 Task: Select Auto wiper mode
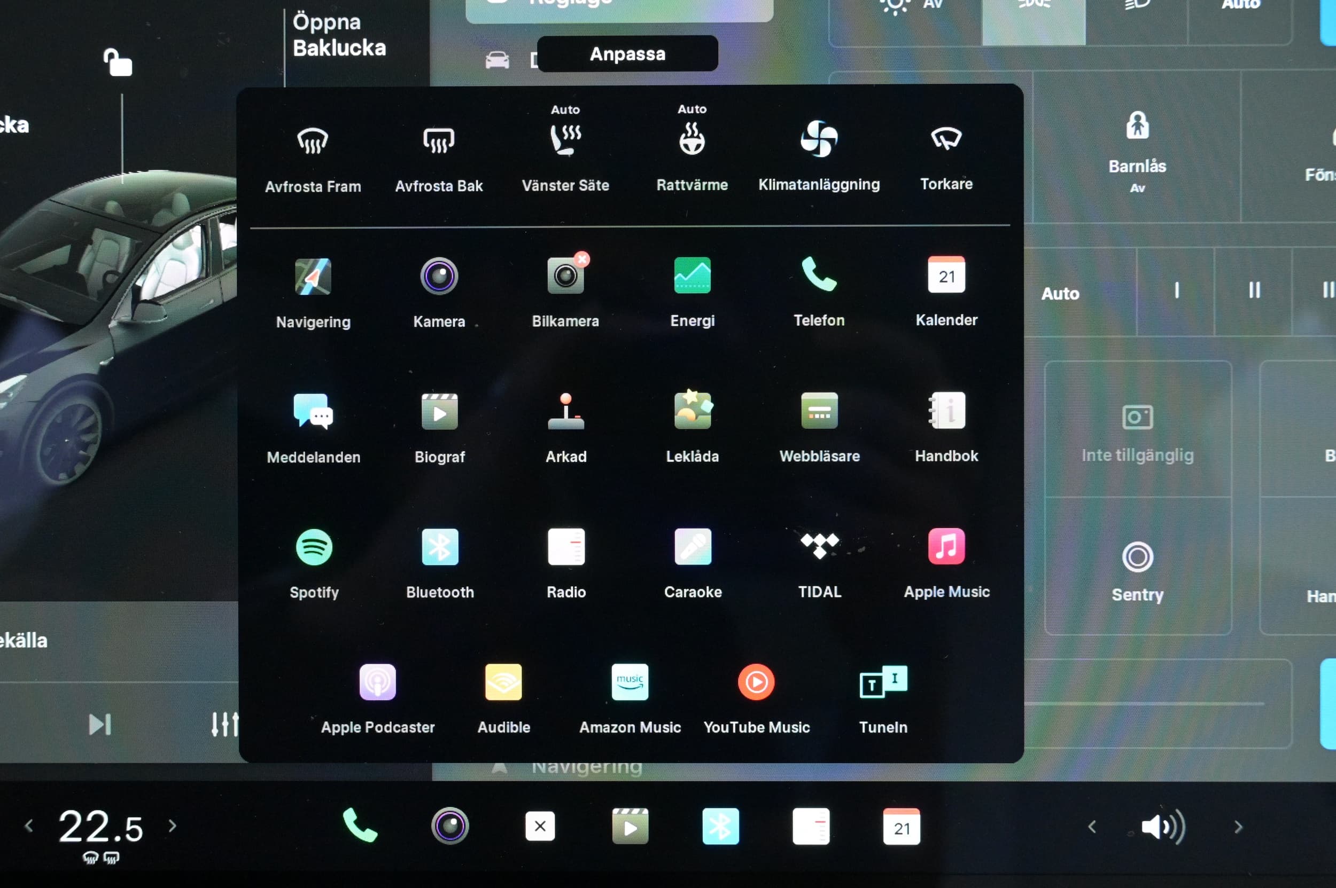click(1060, 293)
